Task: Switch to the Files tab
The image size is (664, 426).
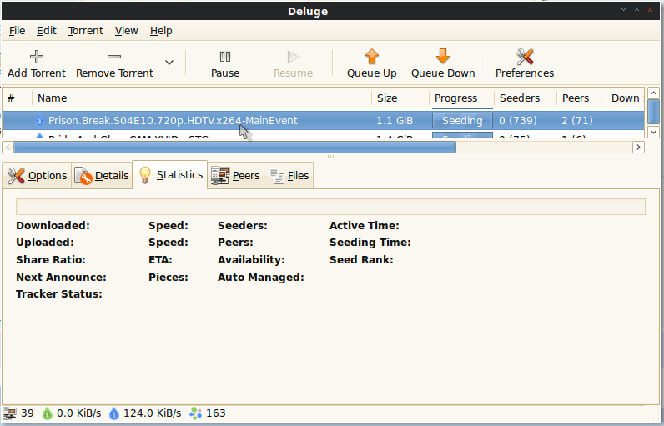Action: tap(289, 176)
